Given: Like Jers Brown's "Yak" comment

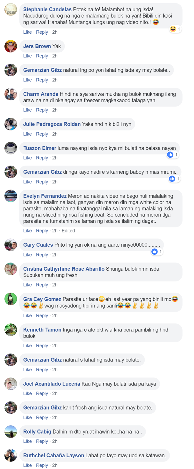Looking at the screenshot, I should click(27, 56).
